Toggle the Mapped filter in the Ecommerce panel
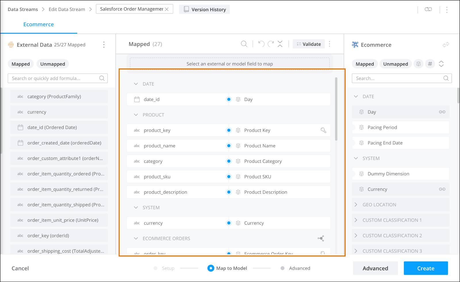 365,64
